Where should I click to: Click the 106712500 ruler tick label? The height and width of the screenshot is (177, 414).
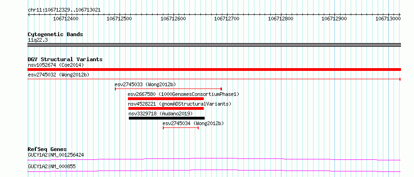click(x=120, y=19)
